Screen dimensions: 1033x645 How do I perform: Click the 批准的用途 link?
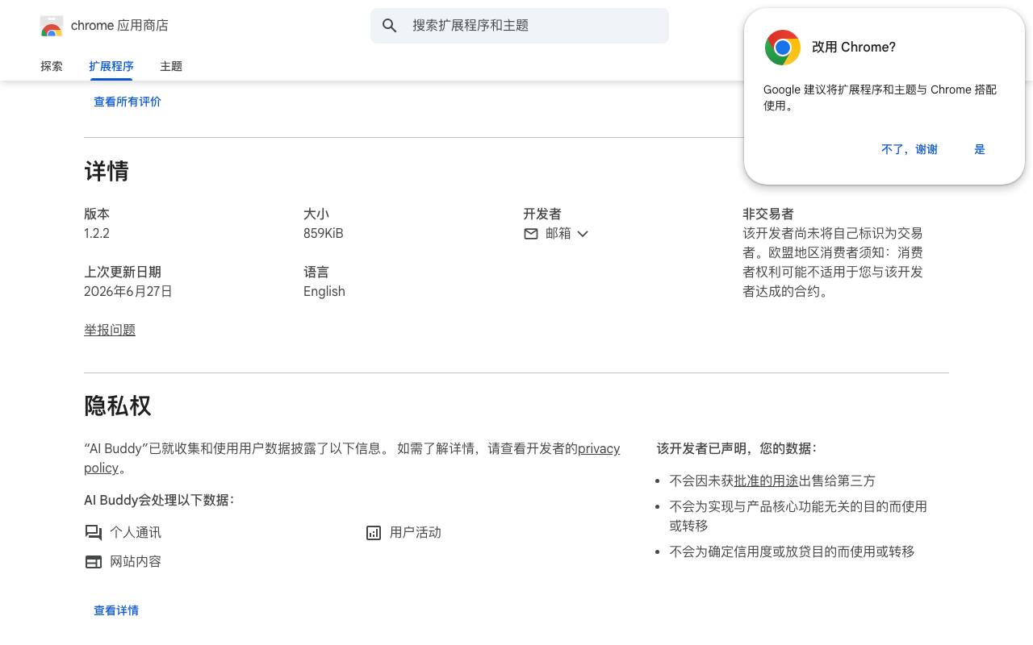click(x=766, y=481)
